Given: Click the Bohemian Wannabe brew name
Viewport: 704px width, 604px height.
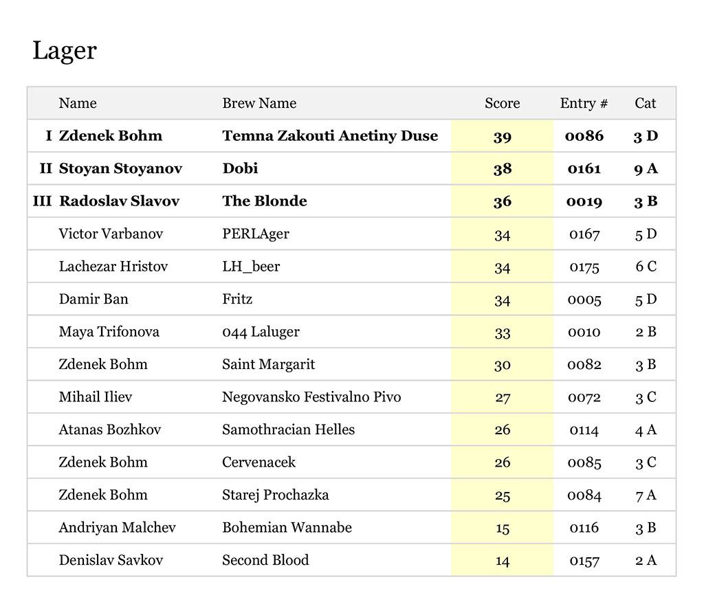Looking at the screenshot, I should (287, 528).
